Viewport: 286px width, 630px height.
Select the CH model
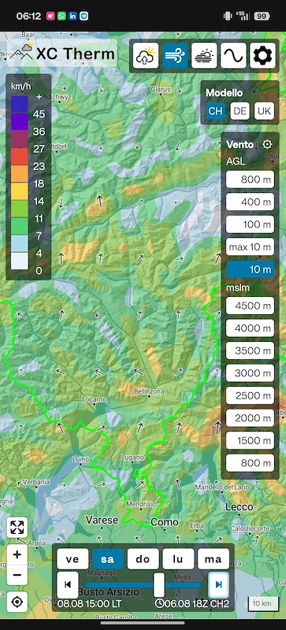(216, 111)
